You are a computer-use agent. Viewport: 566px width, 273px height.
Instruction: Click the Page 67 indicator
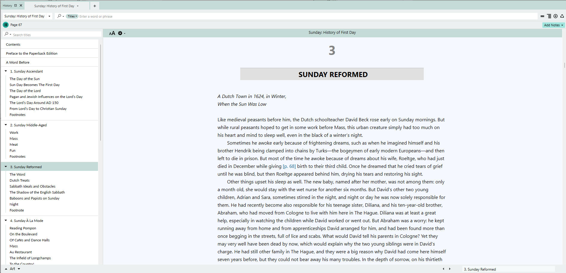pyautogui.click(x=16, y=25)
